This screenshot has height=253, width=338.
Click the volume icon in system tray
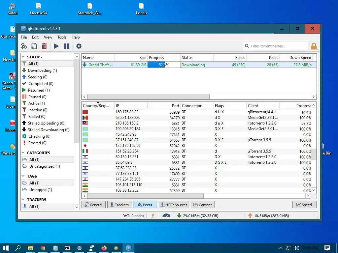(296, 248)
